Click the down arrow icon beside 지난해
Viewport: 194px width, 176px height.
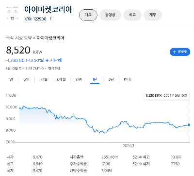(x=47, y=60)
